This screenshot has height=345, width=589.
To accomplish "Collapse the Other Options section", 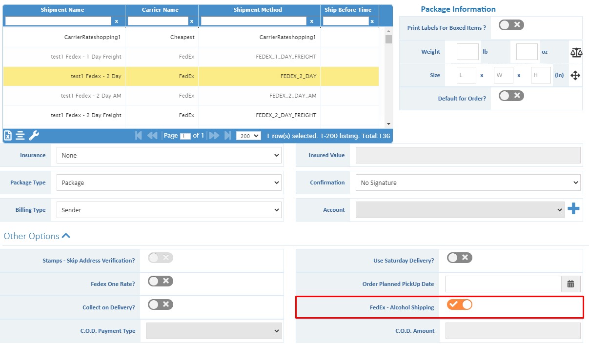I will pos(66,236).
